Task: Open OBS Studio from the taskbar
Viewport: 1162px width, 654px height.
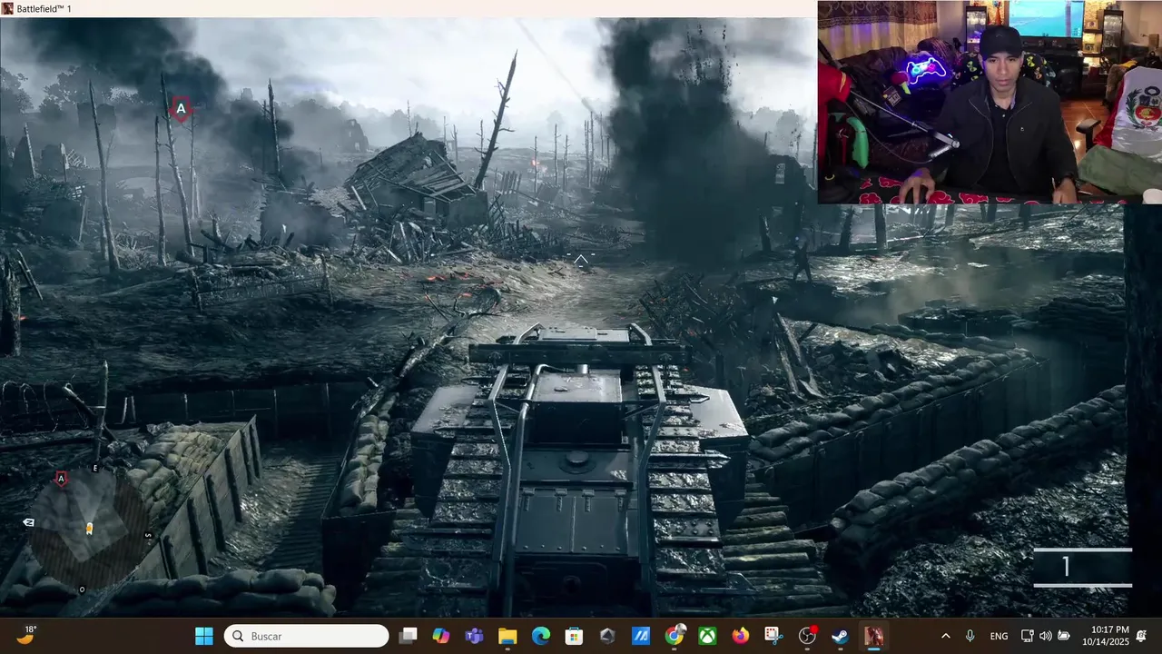Action: click(x=807, y=636)
